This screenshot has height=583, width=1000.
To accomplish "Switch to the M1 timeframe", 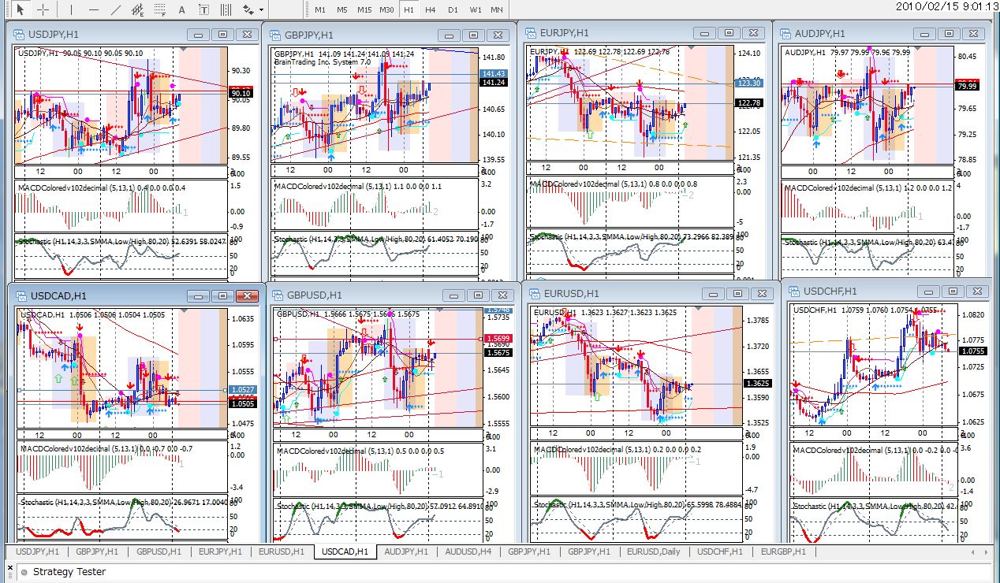I will [319, 9].
